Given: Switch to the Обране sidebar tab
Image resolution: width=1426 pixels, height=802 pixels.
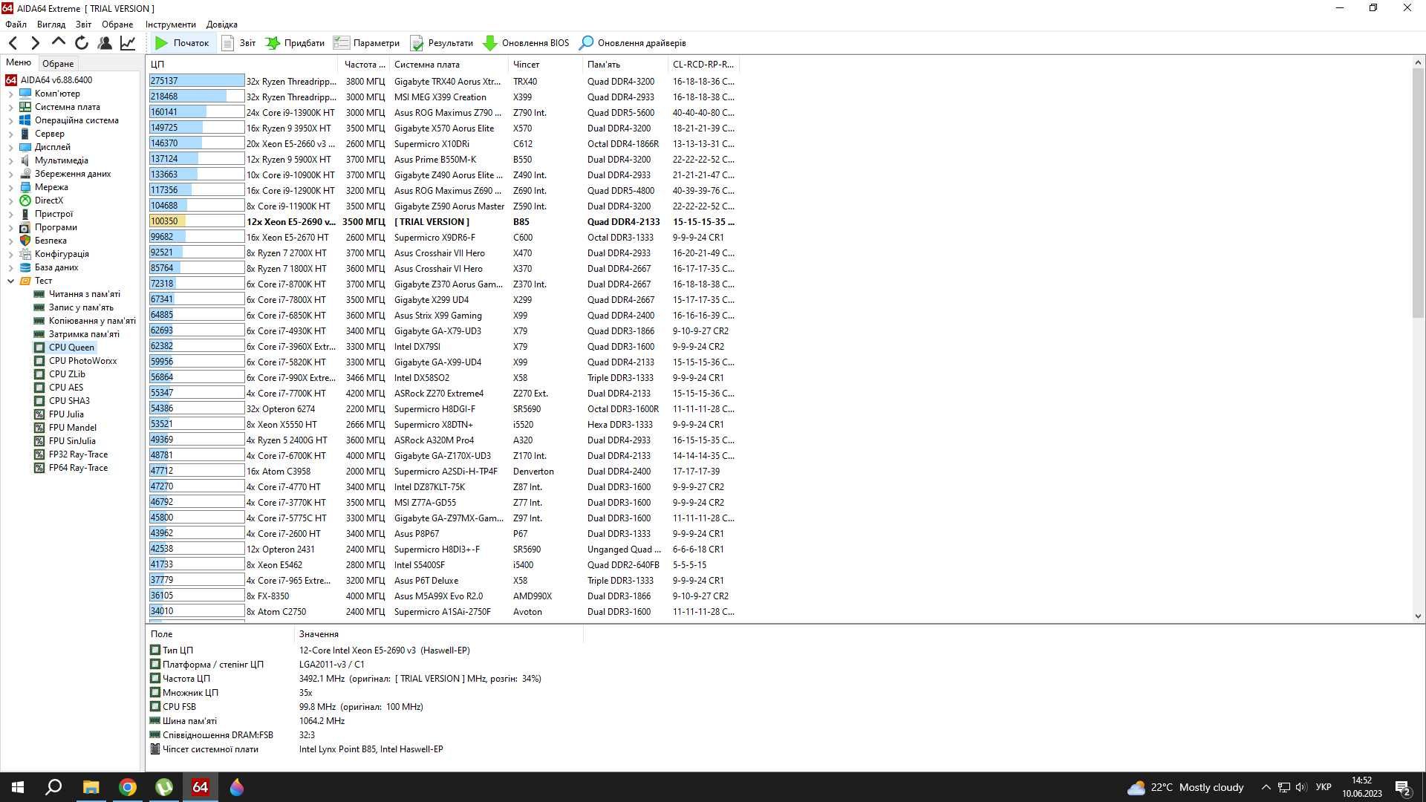Looking at the screenshot, I should click(58, 64).
